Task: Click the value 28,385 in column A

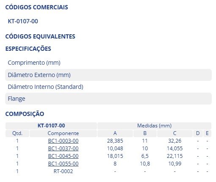Action: point(115,141)
